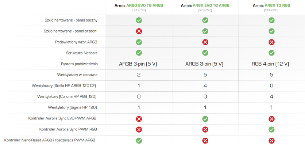This screenshot has width=305, height=145.
Task: Click the AR6Q green check for Szkło hartowane panel boczny
Action: coord(139,20)
